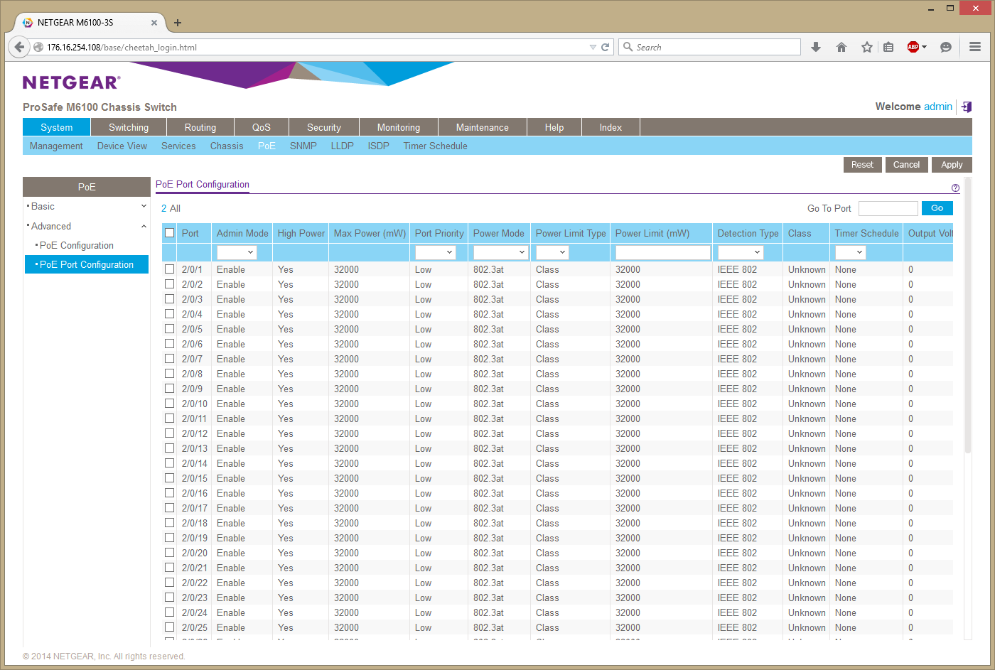The height and width of the screenshot is (670, 995).
Task: Open the URL history dropdown arrow
Action: [593, 47]
